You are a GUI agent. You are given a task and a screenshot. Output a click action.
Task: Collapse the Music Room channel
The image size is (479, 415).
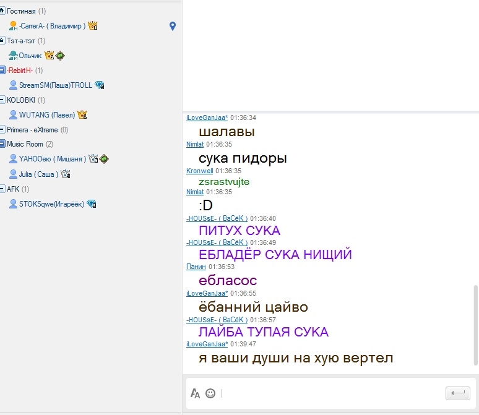[x=2, y=144]
